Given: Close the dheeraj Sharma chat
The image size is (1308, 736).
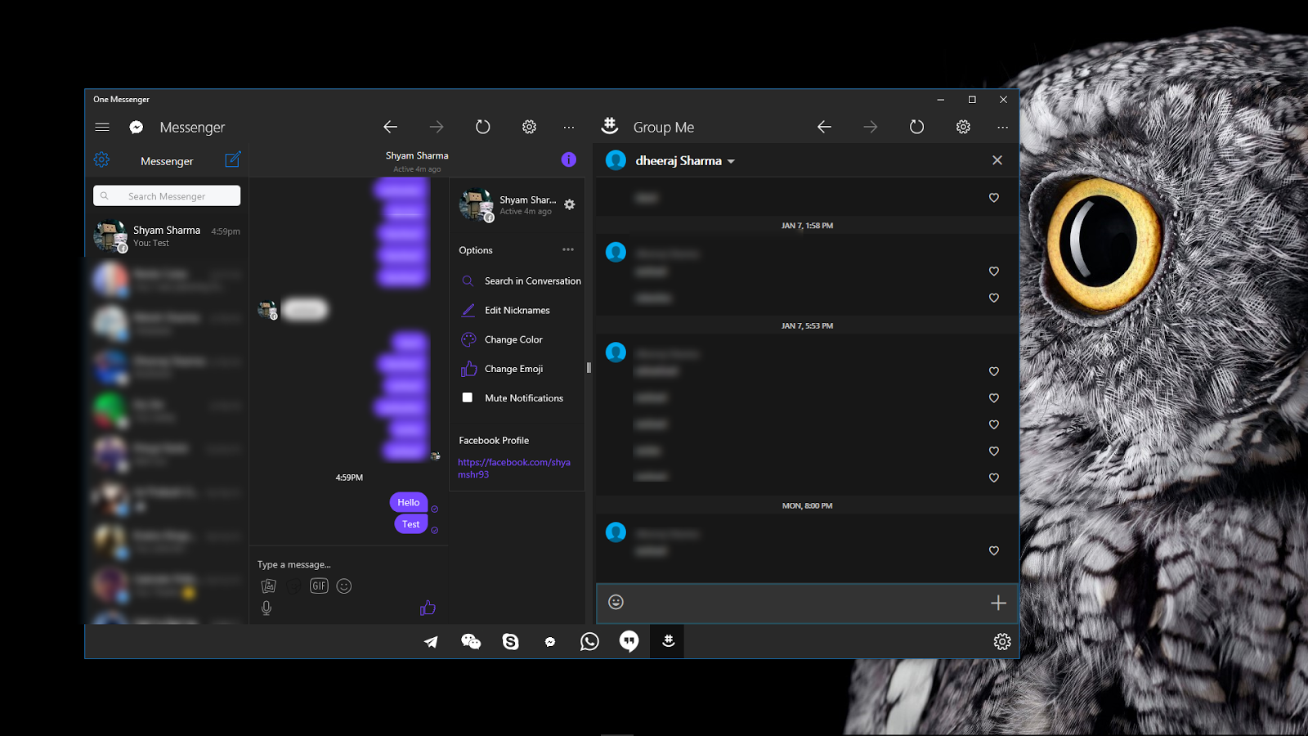Looking at the screenshot, I should click(x=997, y=160).
